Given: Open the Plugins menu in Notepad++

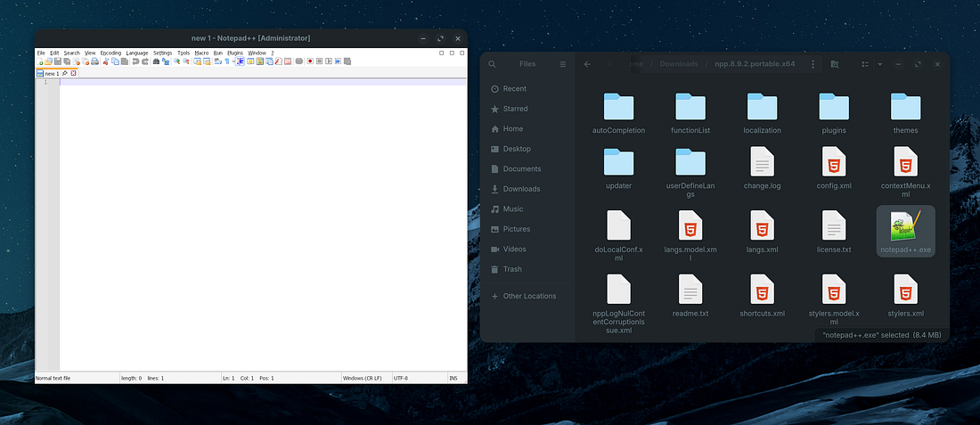Looking at the screenshot, I should [x=235, y=53].
